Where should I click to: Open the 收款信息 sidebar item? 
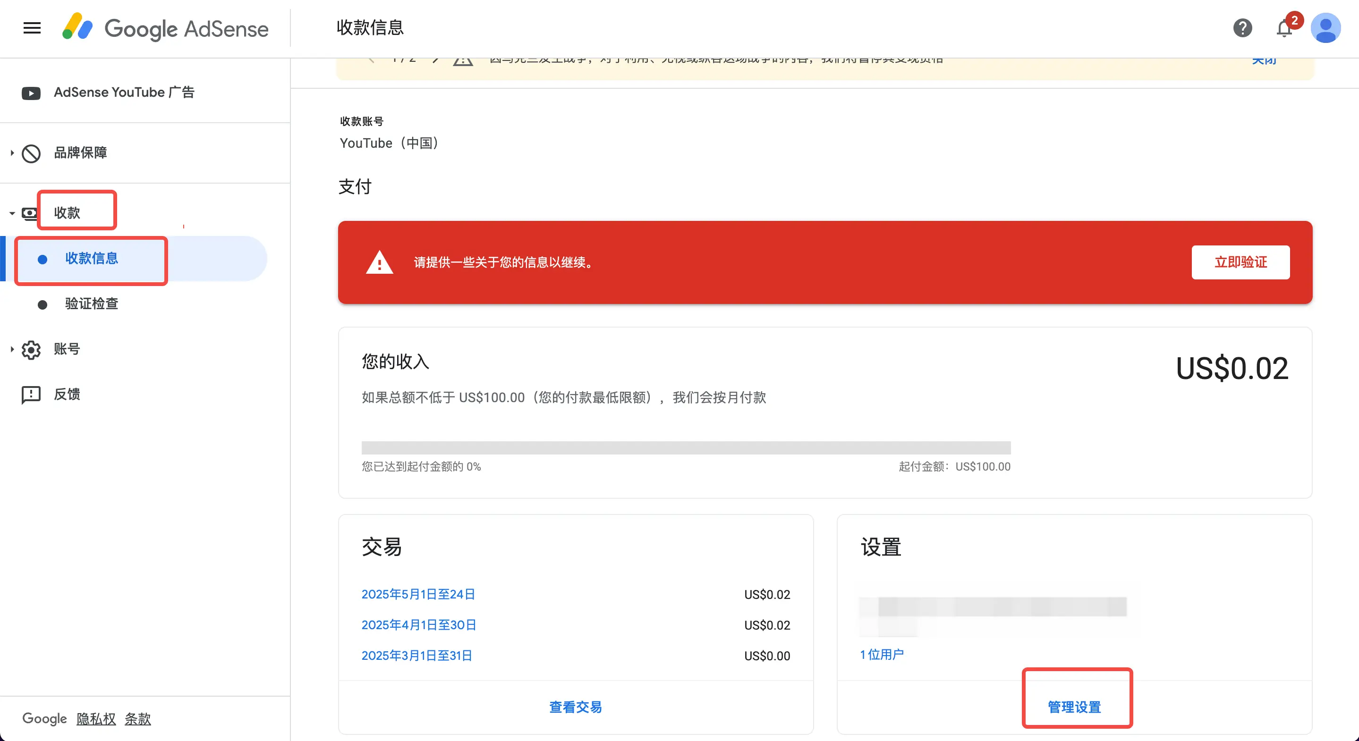tap(92, 259)
